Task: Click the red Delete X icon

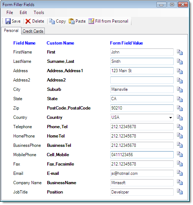Action: (28, 21)
